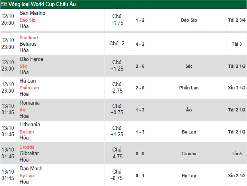Screen dimensions: 247x186
Task: Click the Gibraltar team name
Action: 29,153
